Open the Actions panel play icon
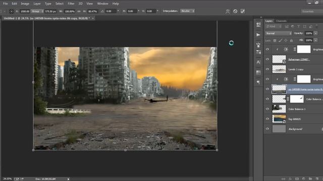Viewport: 323px width, 181px height. (258, 35)
